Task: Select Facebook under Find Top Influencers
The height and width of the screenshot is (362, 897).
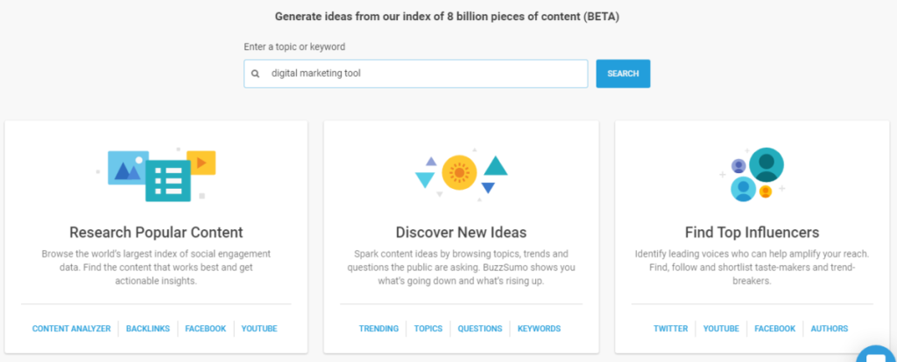Action: click(x=774, y=329)
